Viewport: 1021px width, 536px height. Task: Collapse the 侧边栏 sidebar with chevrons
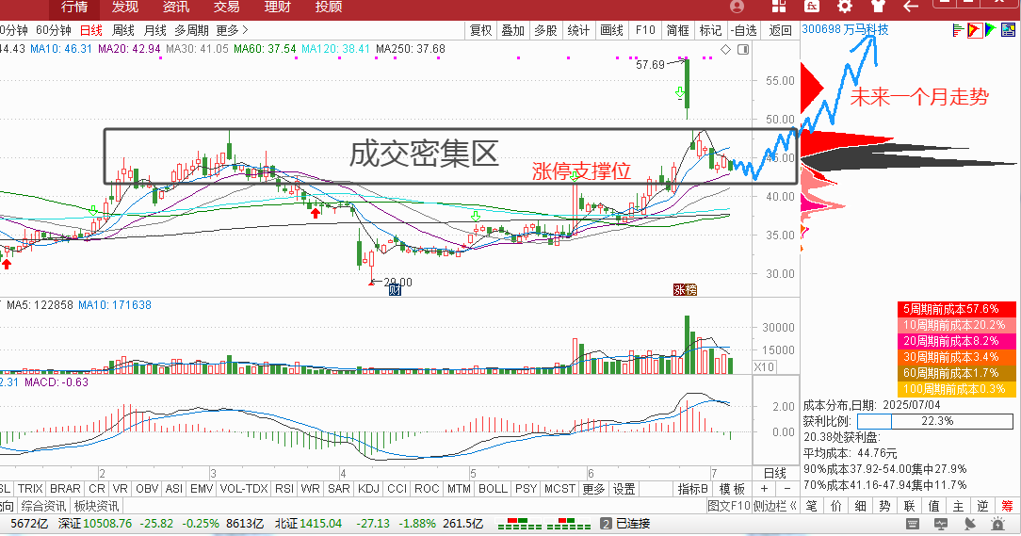(775, 506)
